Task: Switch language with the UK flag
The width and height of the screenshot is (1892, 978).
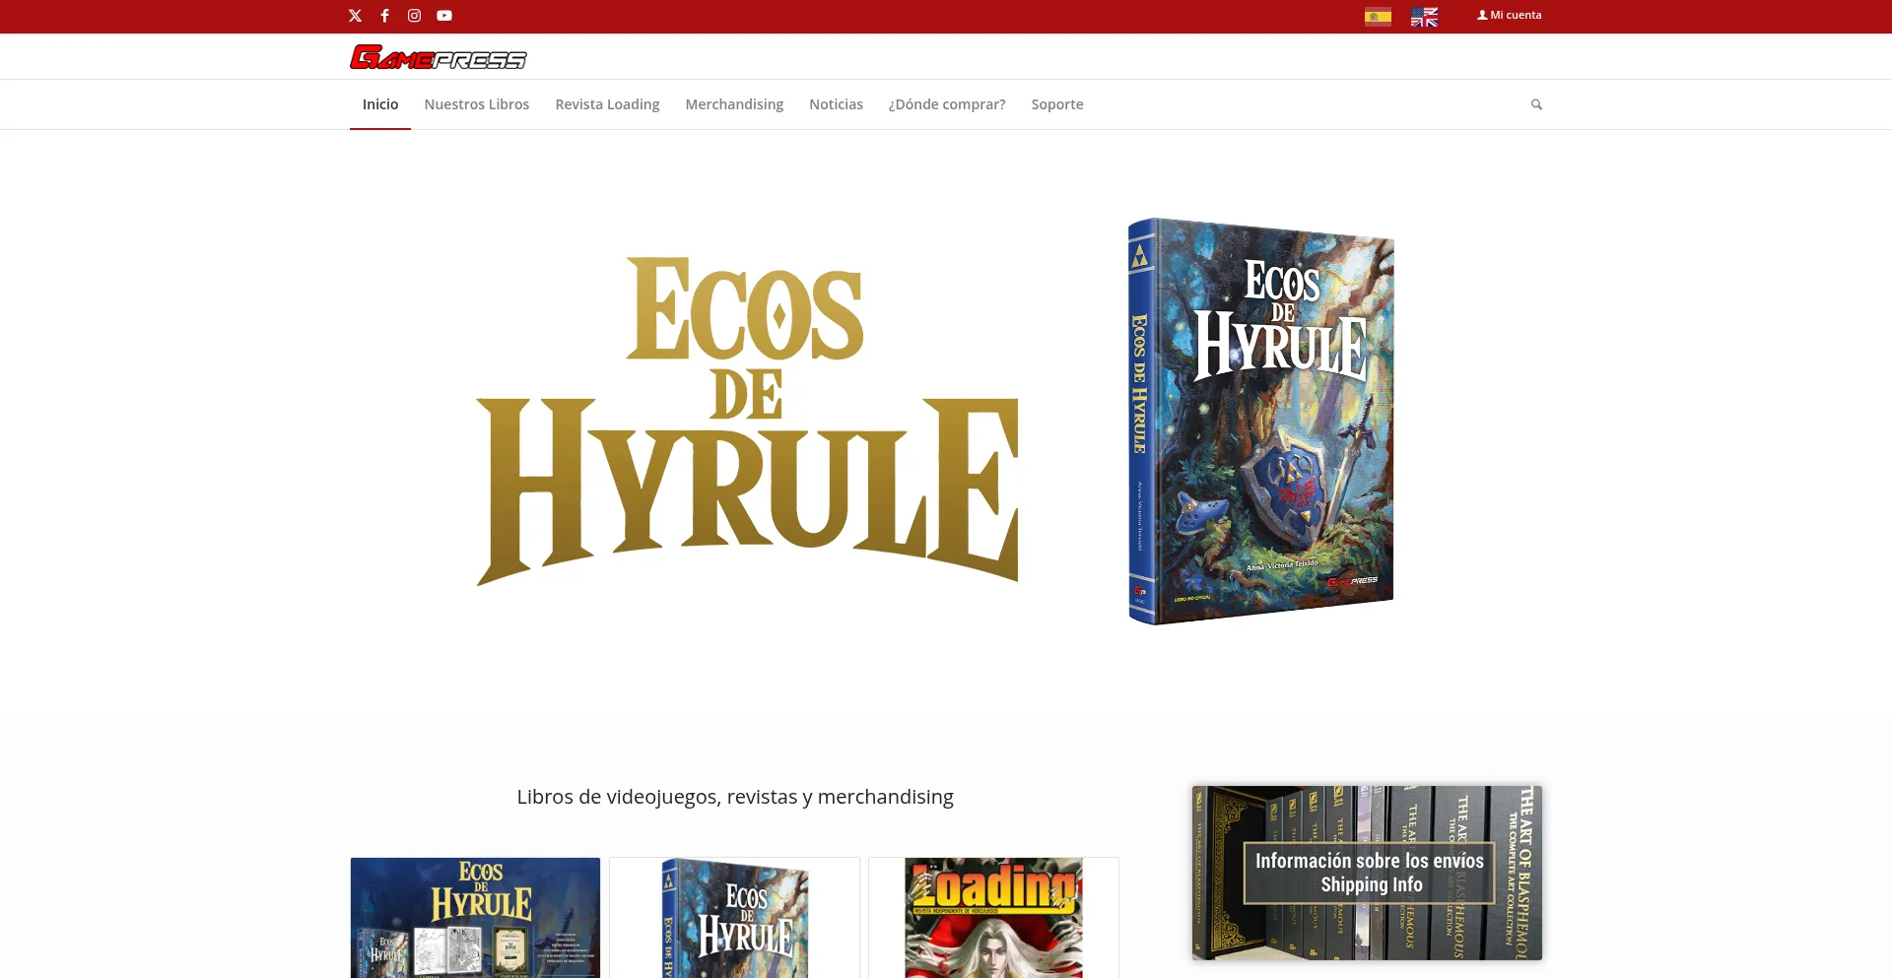Action: [1424, 17]
